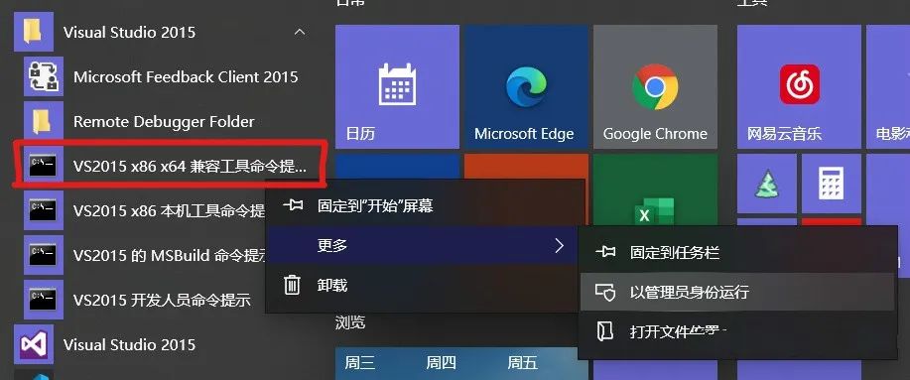Click the VS2015 x86 x64 兼容工具命令提示 icon
This screenshot has height=380, width=910.
pos(44,167)
